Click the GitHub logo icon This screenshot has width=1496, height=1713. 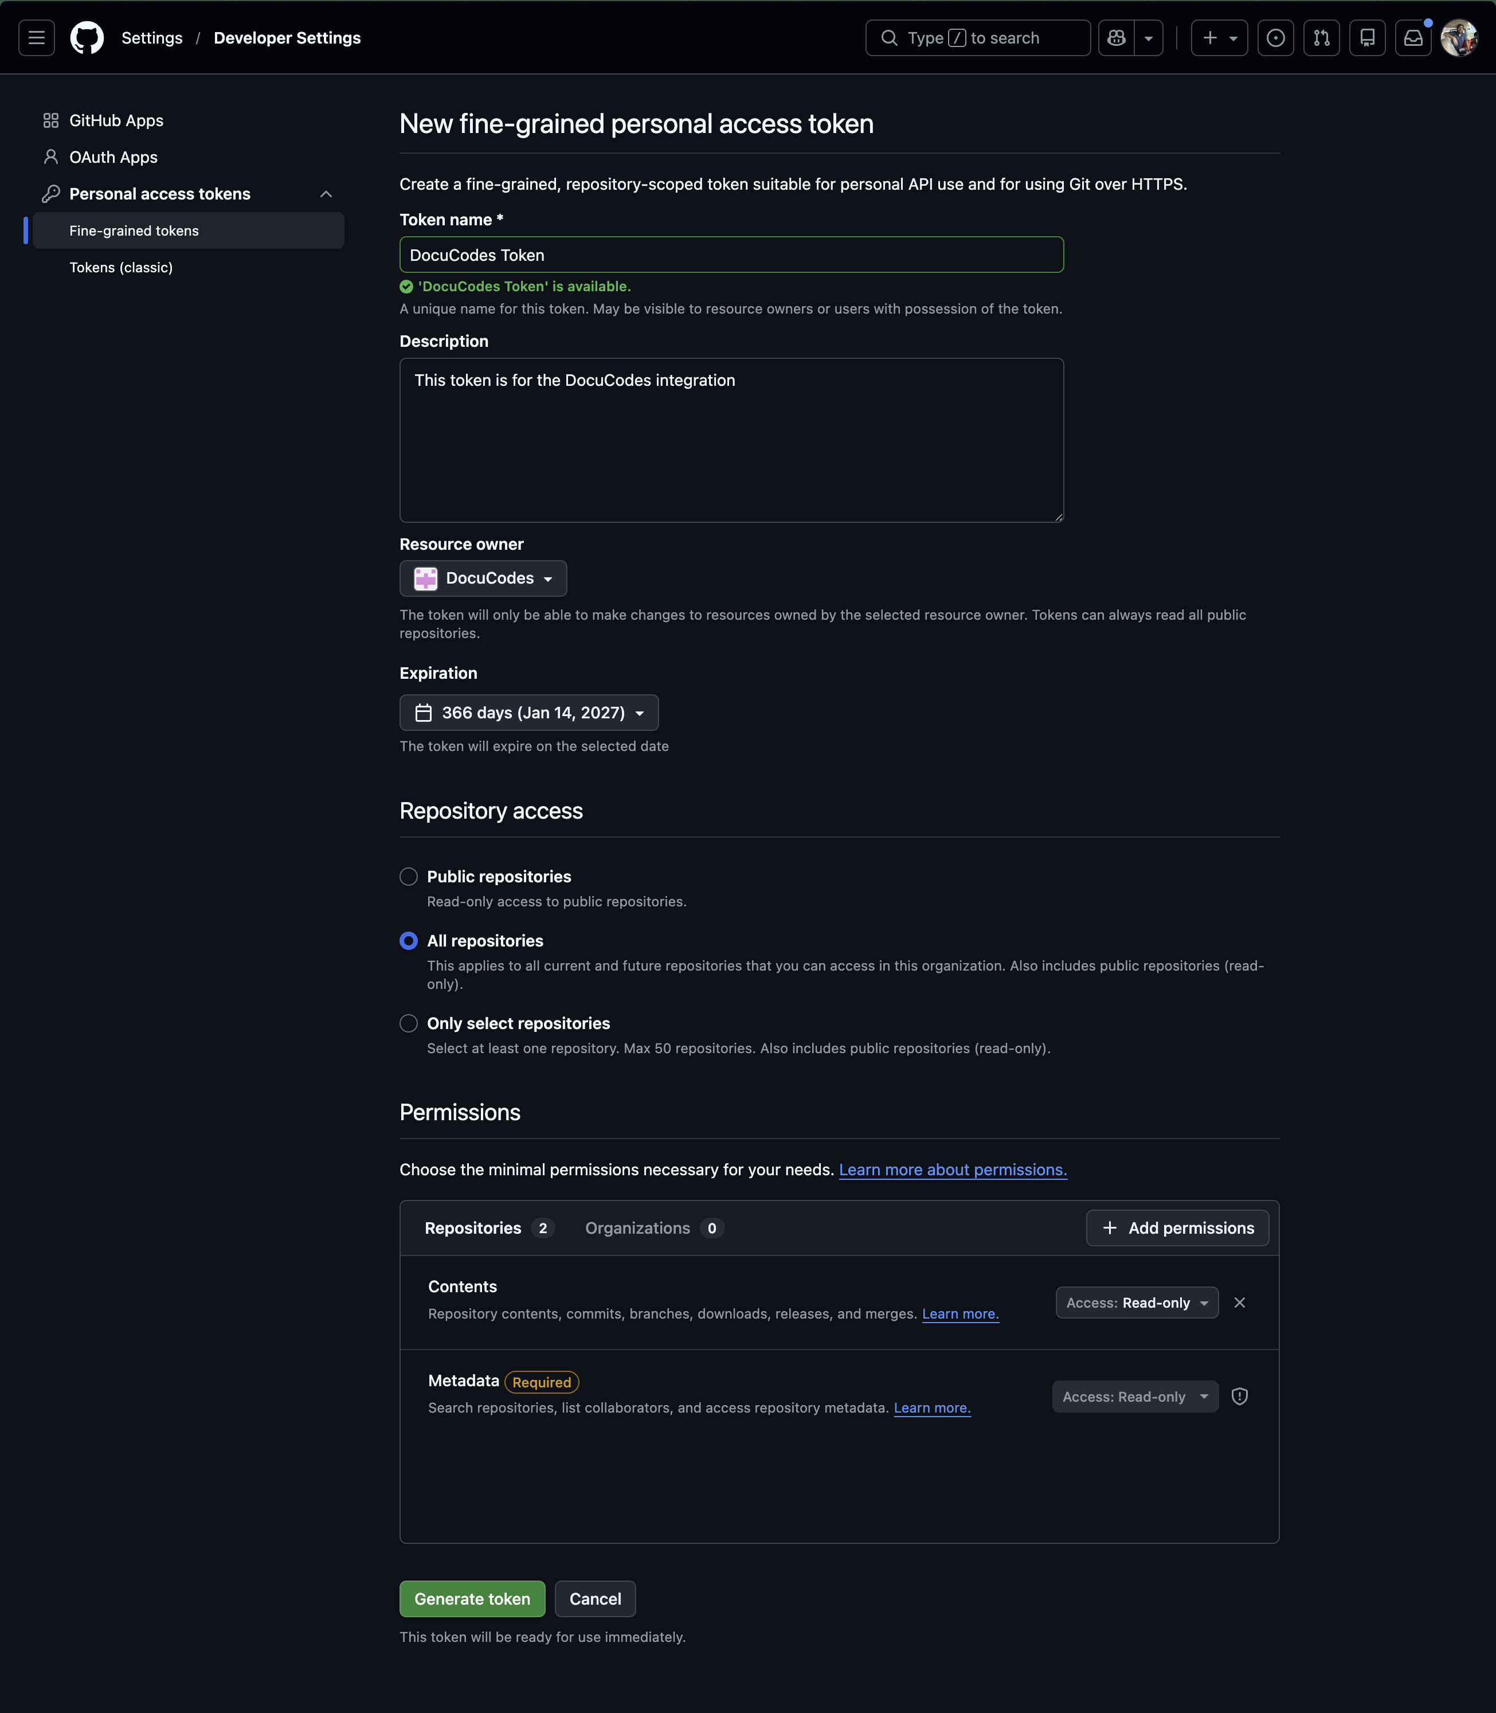coord(88,38)
